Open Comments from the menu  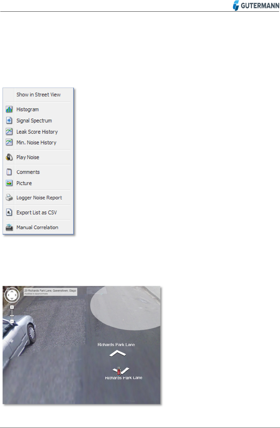[x=28, y=172]
